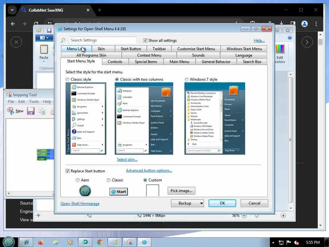Select Aero start button radio
Image resolution: width=329 pixels, height=247 pixels.
click(78, 180)
